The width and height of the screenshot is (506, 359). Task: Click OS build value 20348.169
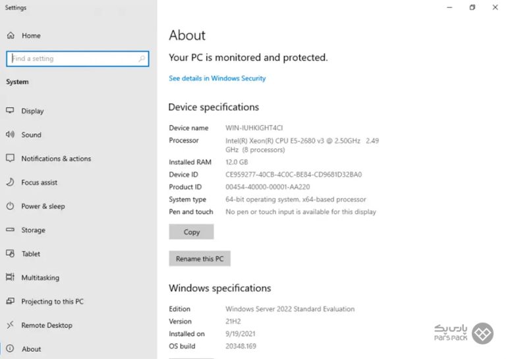[240, 346]
